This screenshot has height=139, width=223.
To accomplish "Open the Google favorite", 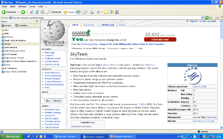I will point(6,44).
